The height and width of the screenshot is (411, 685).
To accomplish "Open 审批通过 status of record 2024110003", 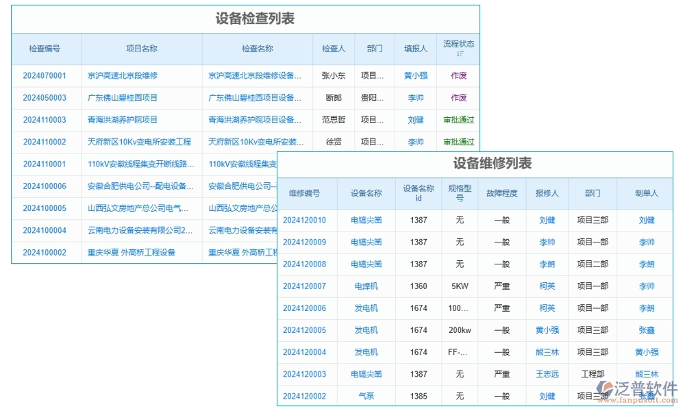I will 458,119.
